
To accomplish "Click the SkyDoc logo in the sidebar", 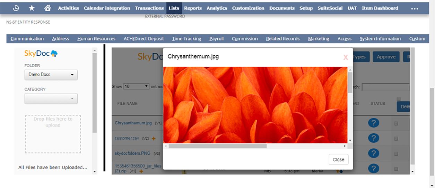I will point(41,54).
